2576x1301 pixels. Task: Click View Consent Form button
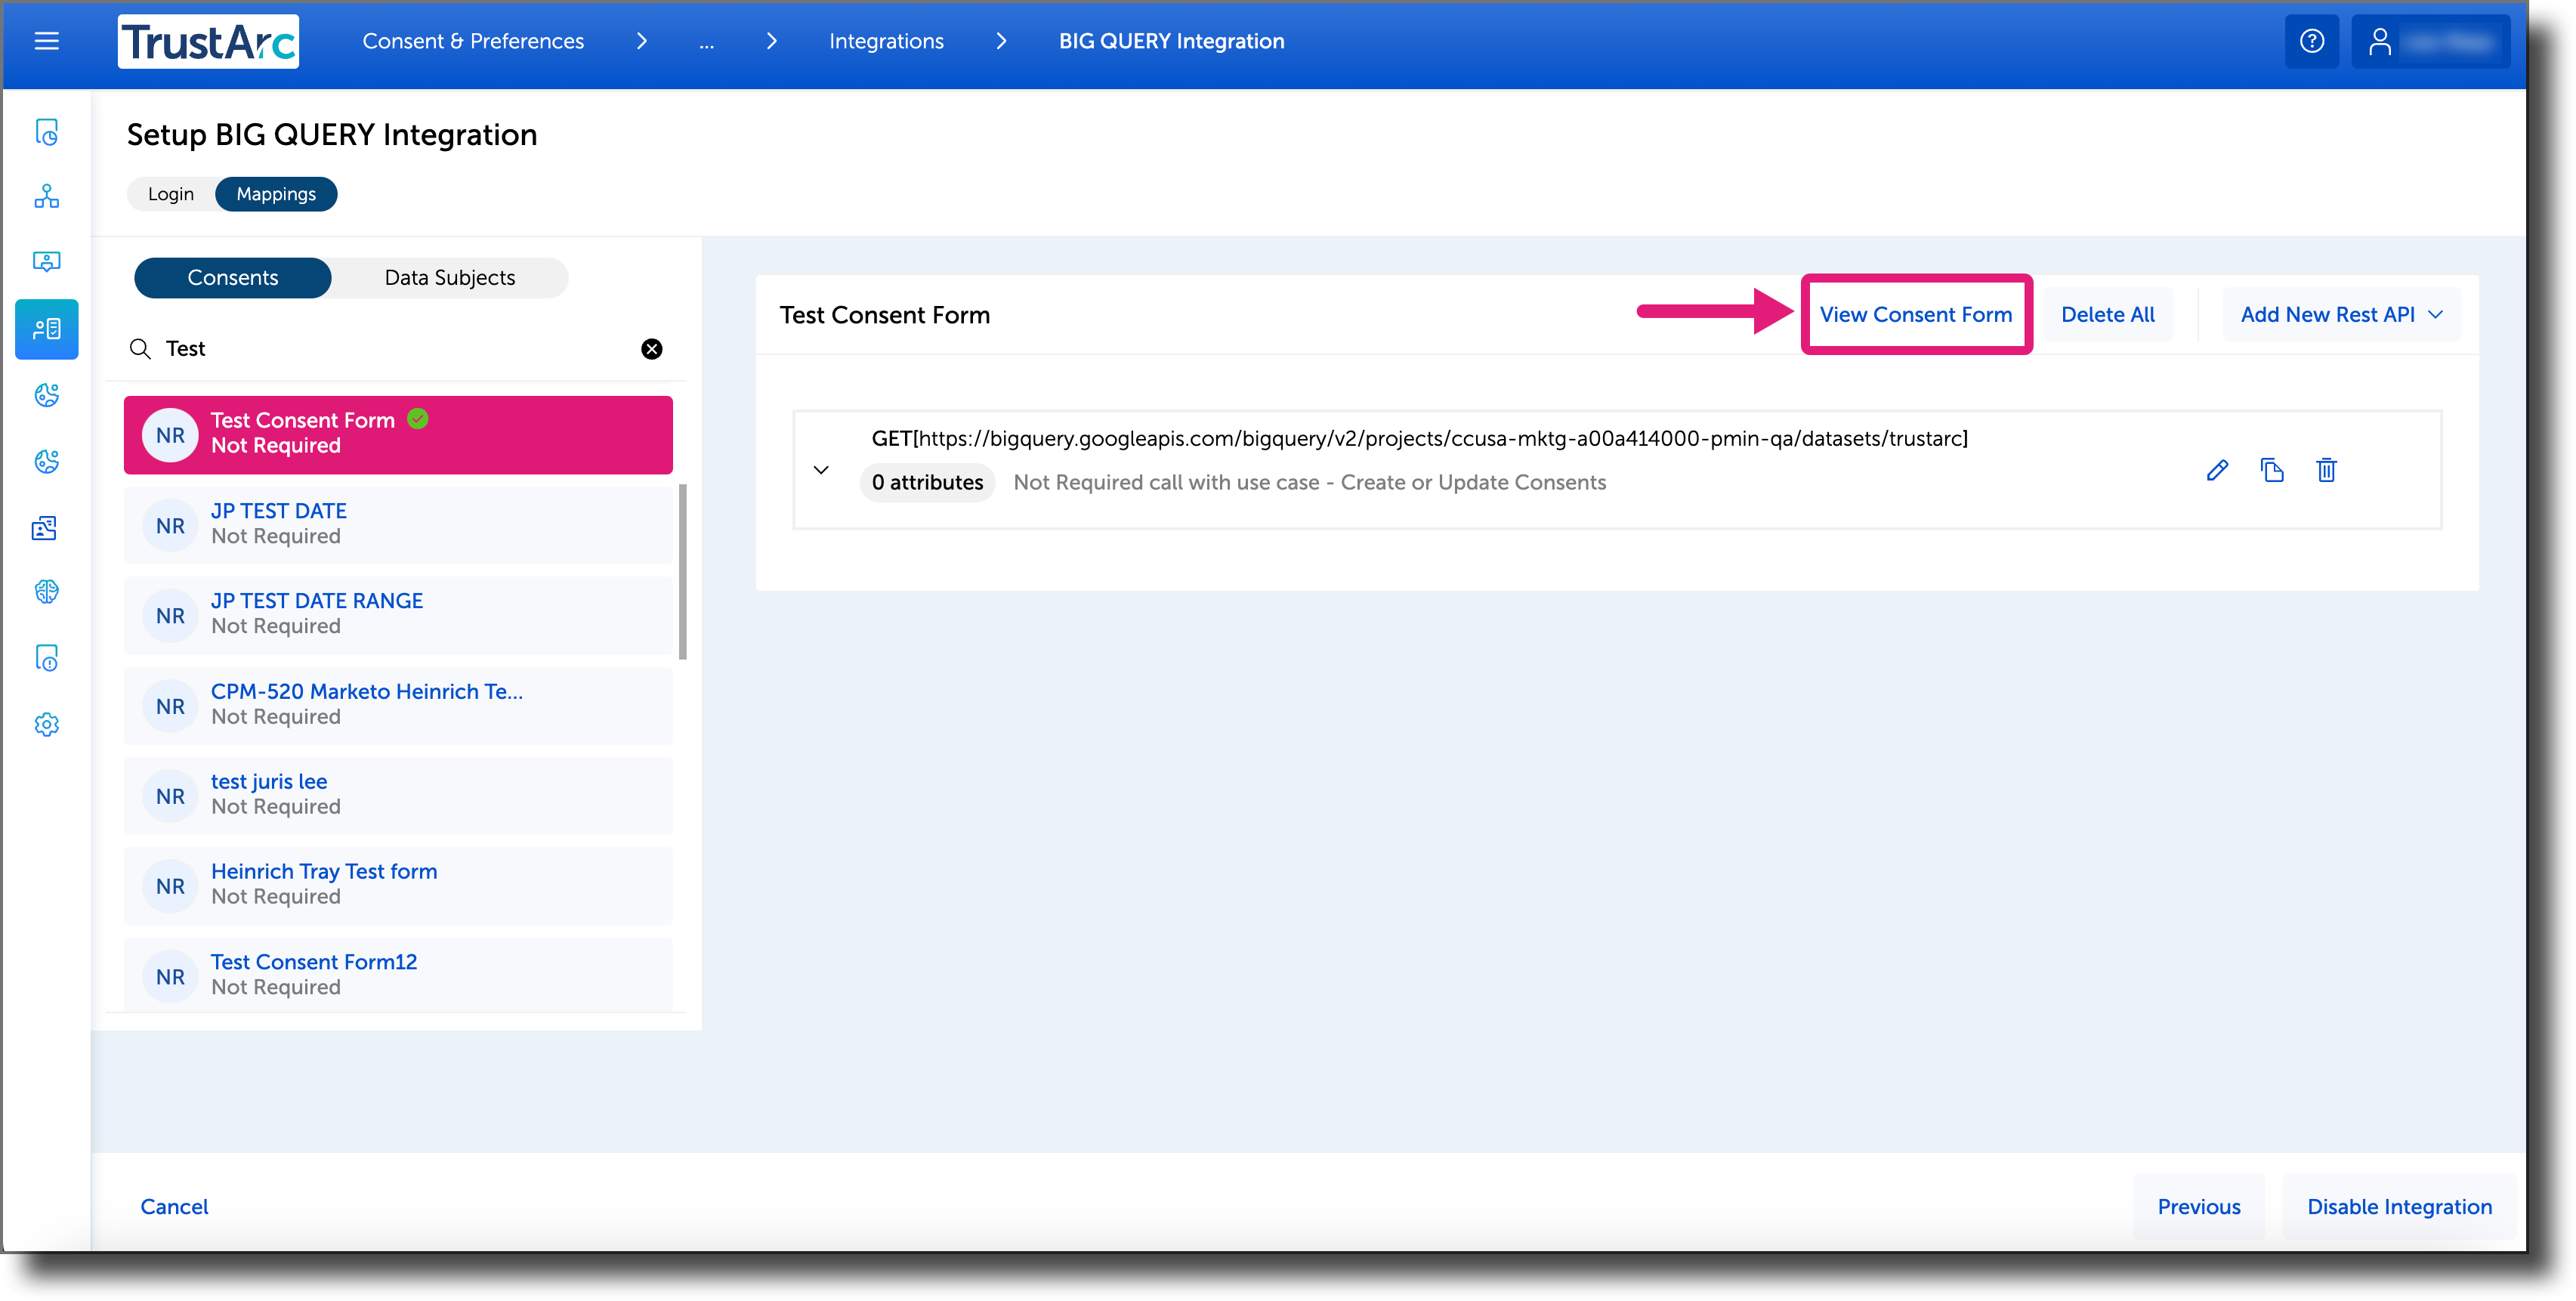pyautogui.click(x=1915, y=315)
